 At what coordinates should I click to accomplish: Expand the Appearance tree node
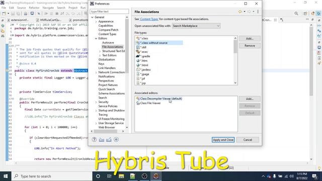point(96,22)
